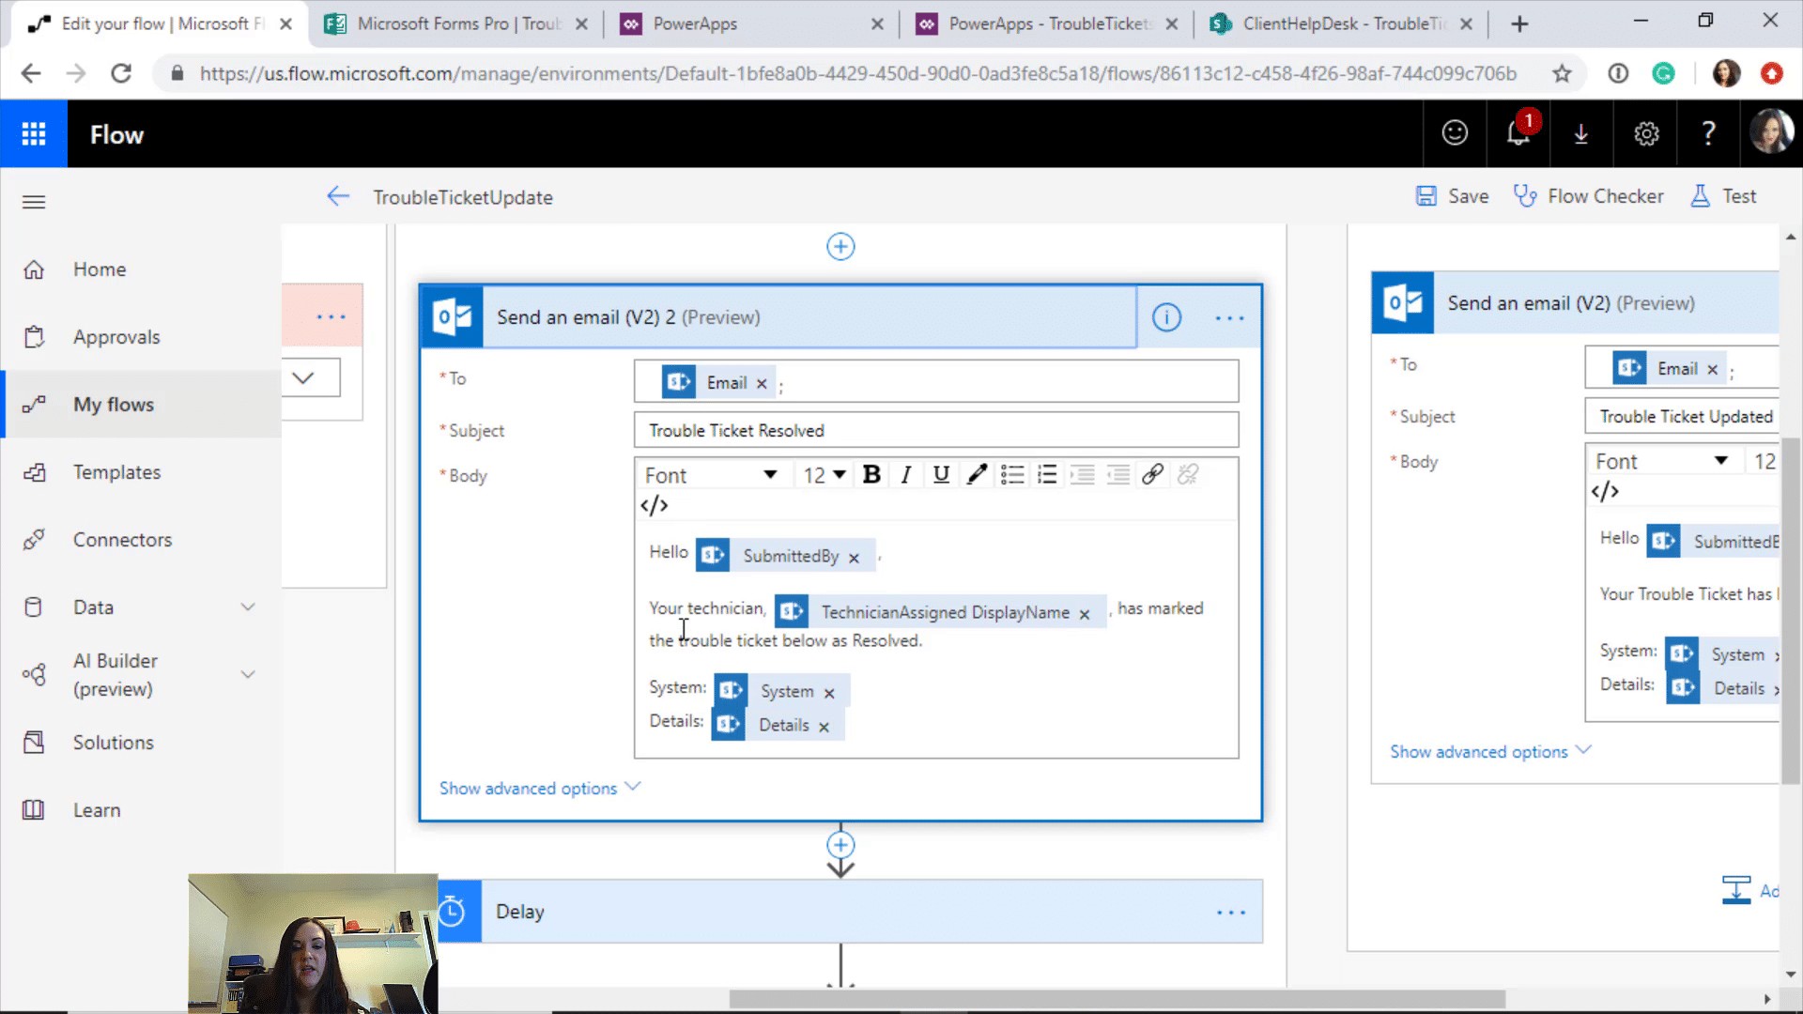Switch the body to HTML code view
This screenshot has width=1803, height=1014.
(x=655, y=505)
